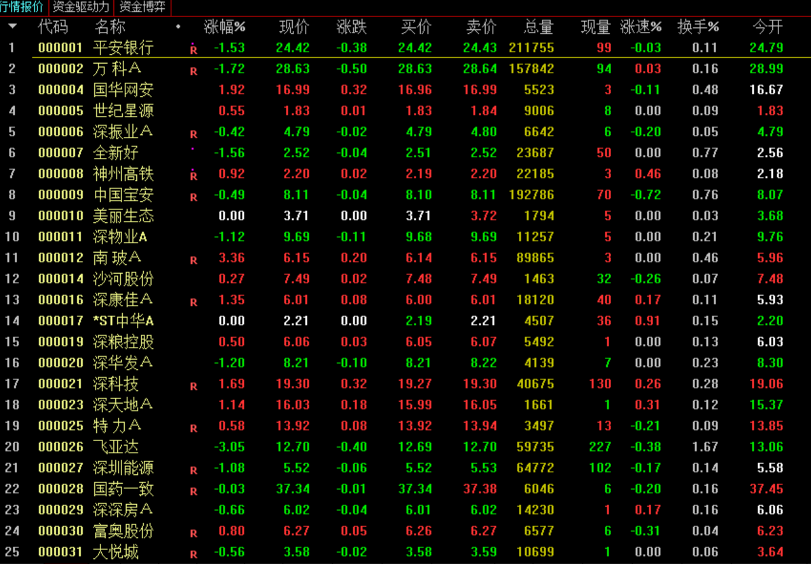This screenshot has height=564, width=811.
Task: Click the R marker on 特 力A row
Action: [x=194, y=428]
